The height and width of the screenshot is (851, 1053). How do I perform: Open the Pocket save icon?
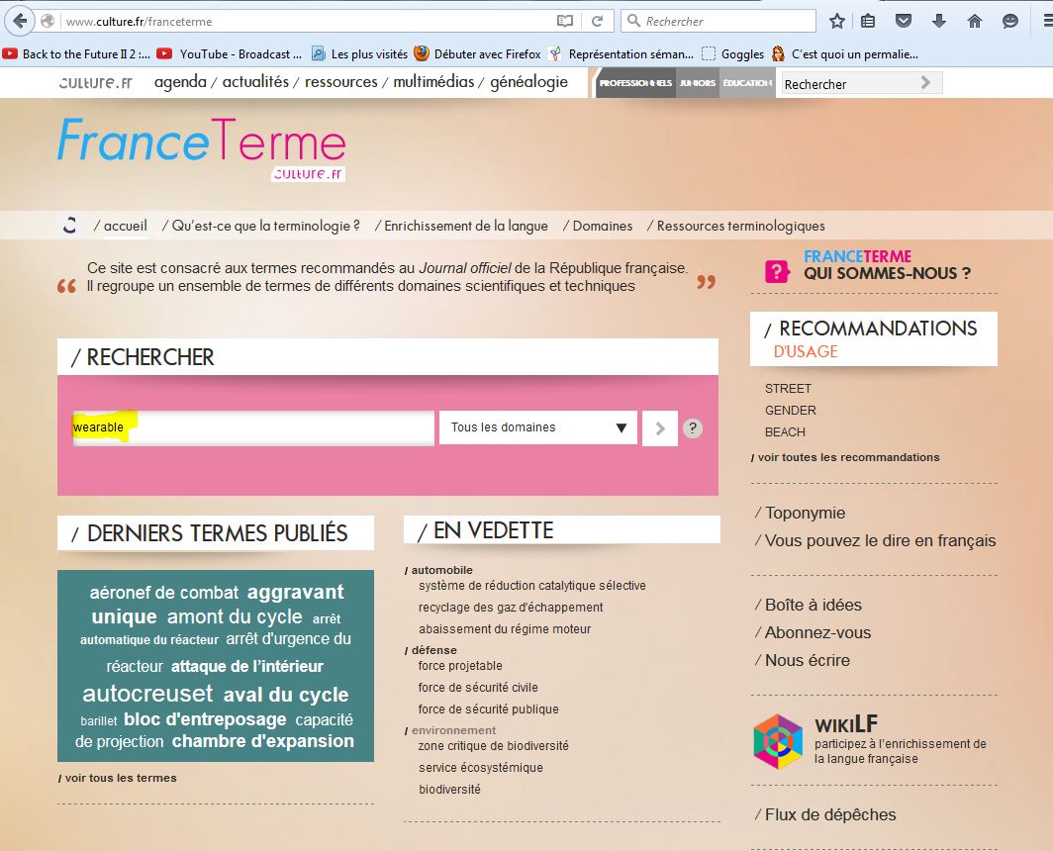click(x=903, y=21)
